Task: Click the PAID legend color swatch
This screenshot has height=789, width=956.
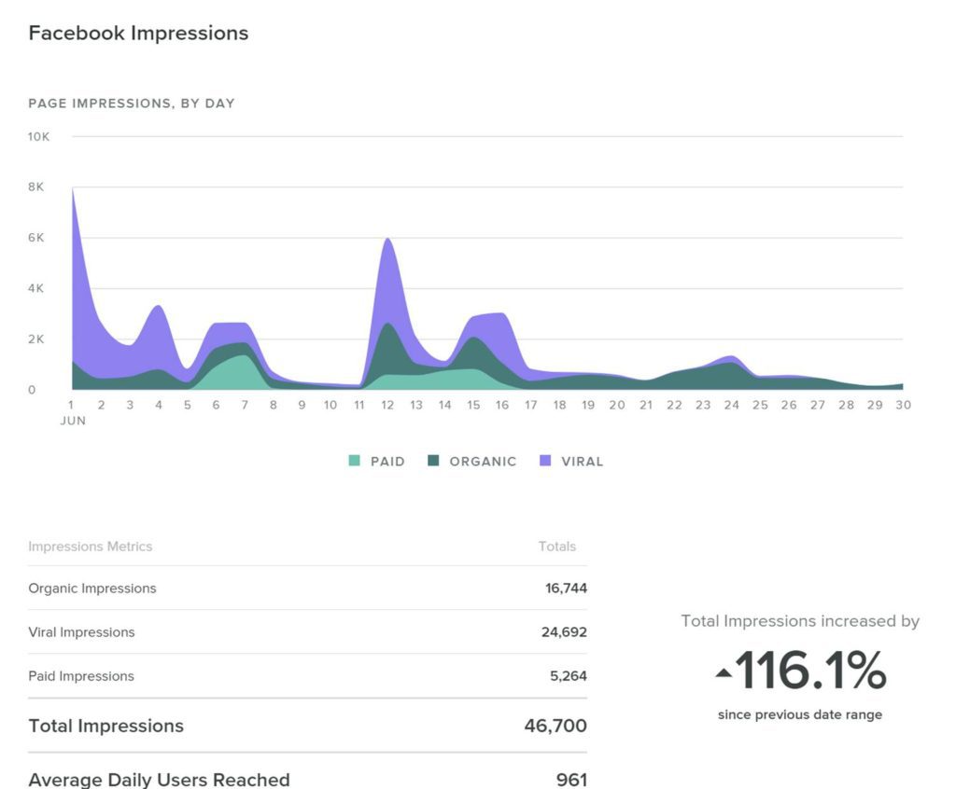Action: 354,461
